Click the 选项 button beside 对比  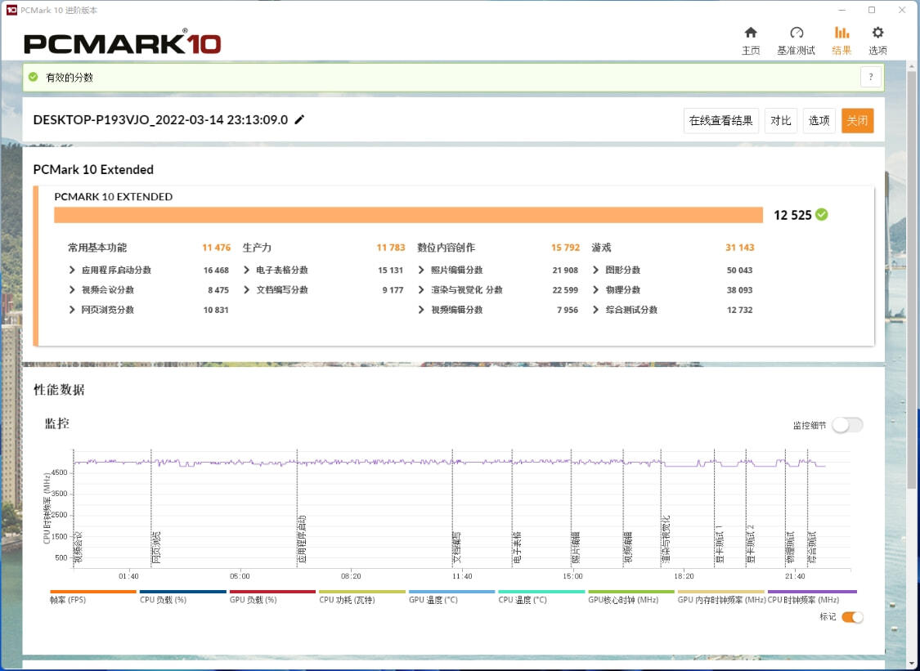(x=819, y=121)
